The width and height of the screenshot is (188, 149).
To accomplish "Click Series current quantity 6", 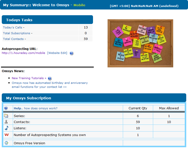I will 138,116.
